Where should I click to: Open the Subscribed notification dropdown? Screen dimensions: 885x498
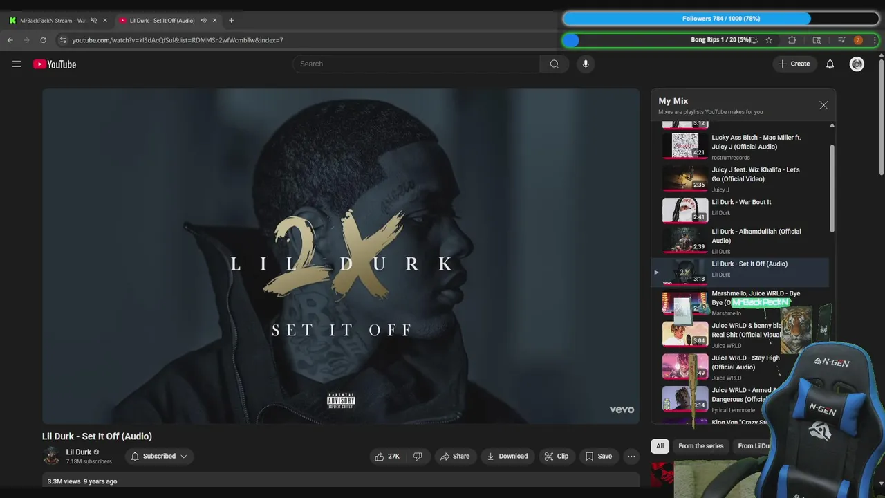(159, 456)
